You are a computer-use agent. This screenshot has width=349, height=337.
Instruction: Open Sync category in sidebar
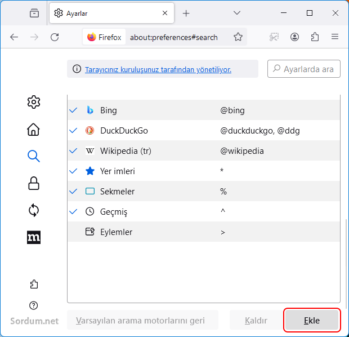pos(34,210)
